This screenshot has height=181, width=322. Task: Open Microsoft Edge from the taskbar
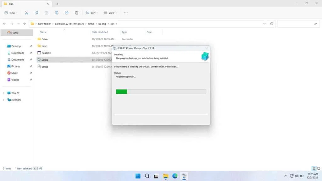point(175,176)
